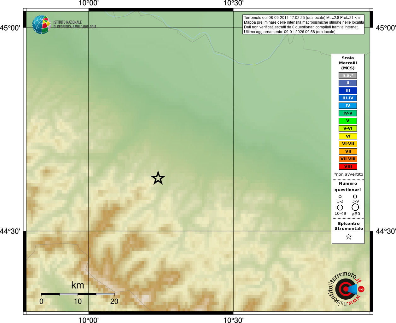
Task: Click the left 45°00' latitude label
Action: [10, 28]
